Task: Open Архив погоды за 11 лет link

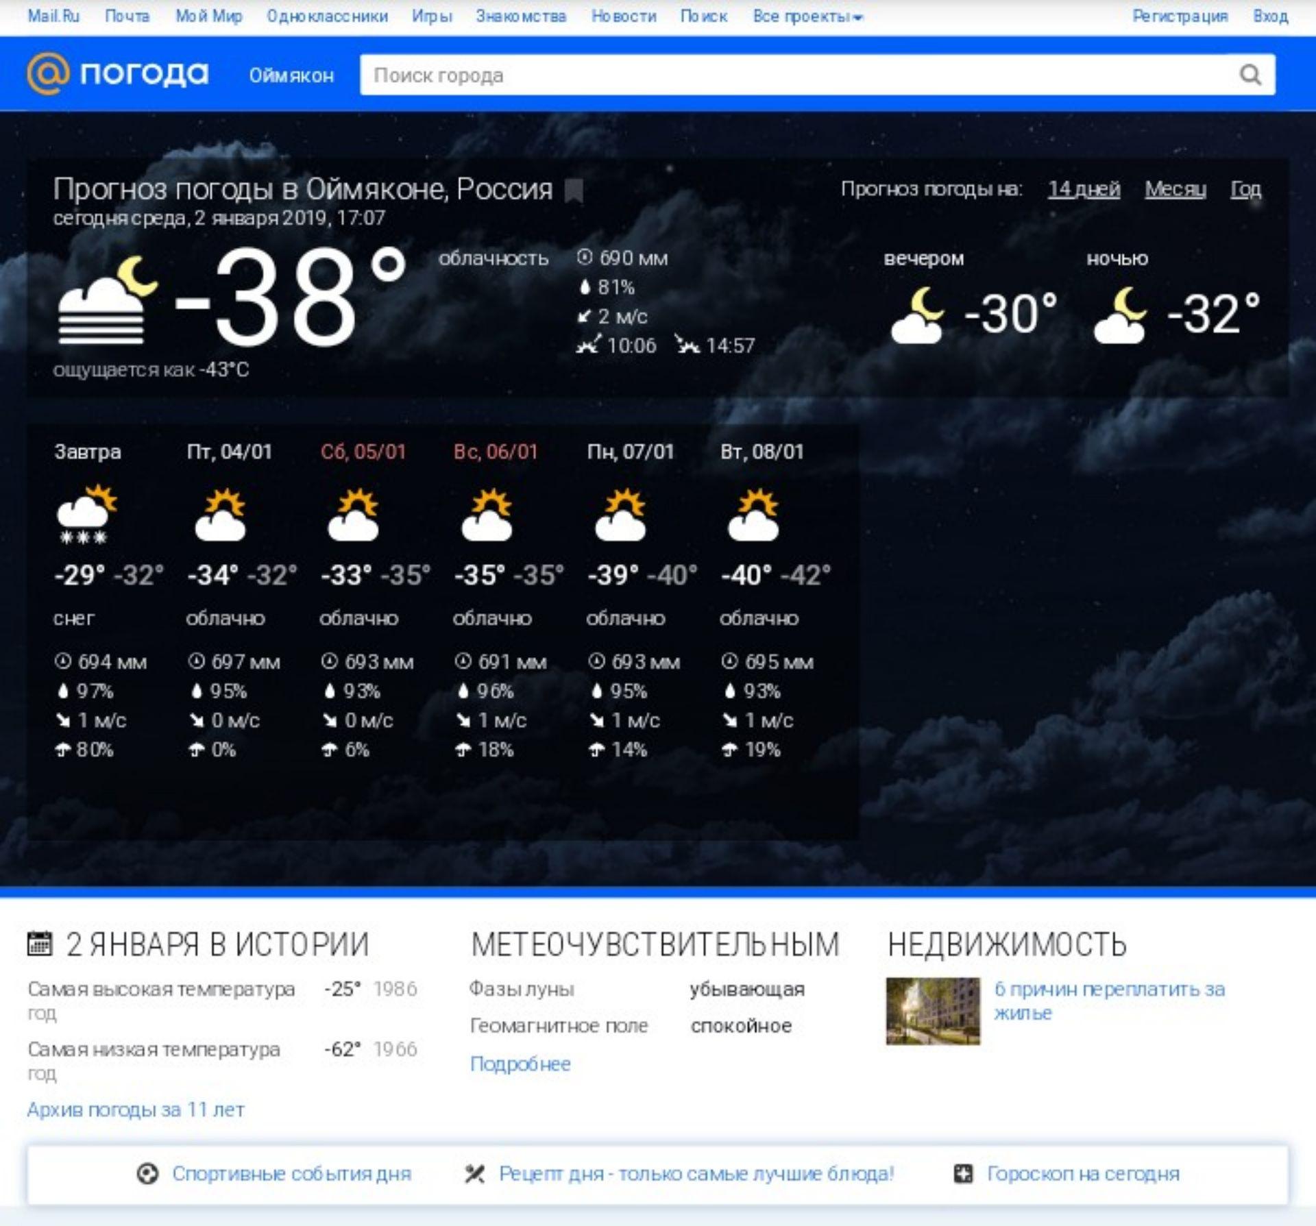Action: [x=136, y=1109]
